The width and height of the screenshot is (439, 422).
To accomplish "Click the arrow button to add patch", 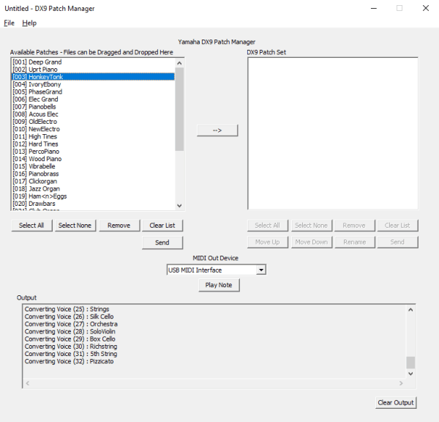I will pos(217,130).
